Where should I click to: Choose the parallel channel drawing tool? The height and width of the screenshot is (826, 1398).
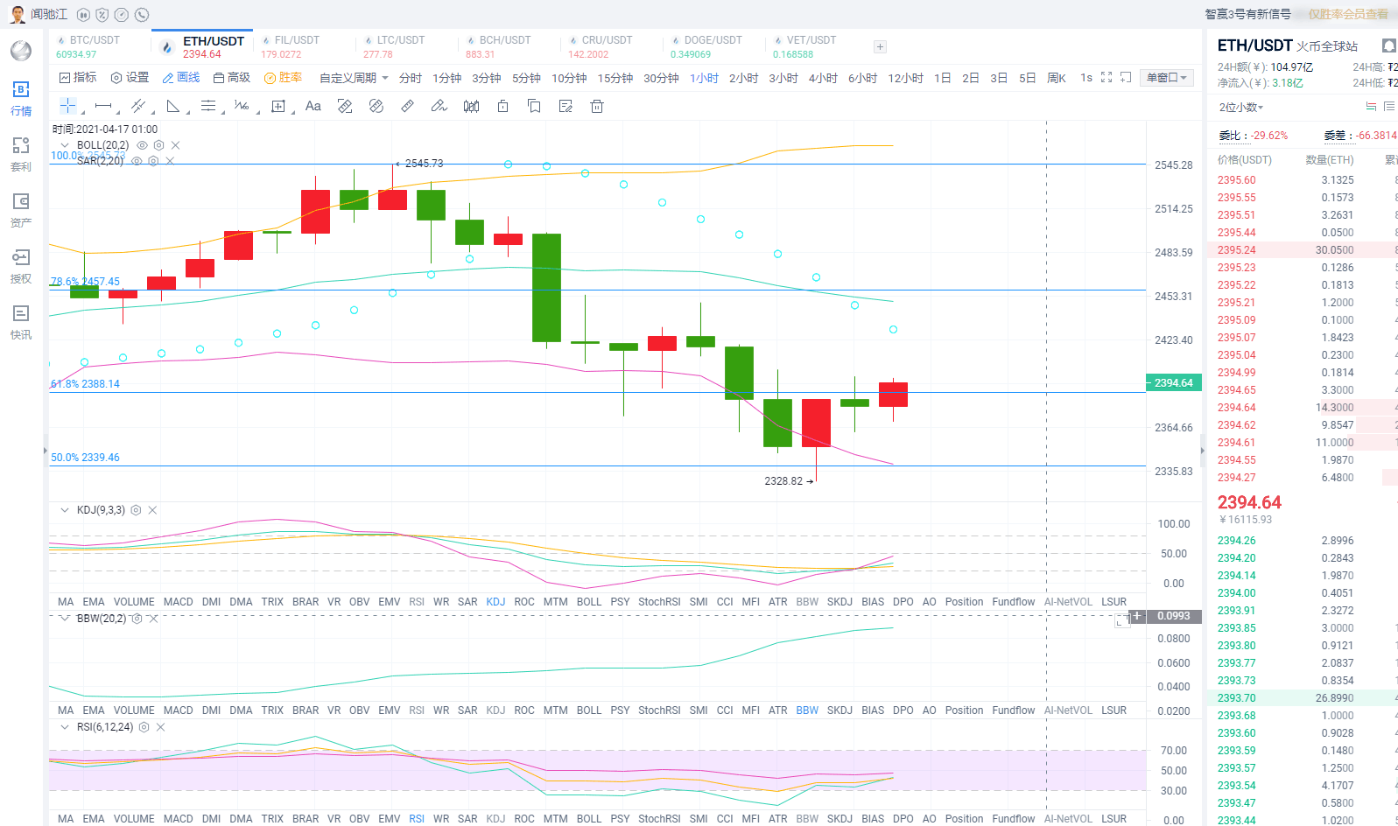[x=137, y=106]
